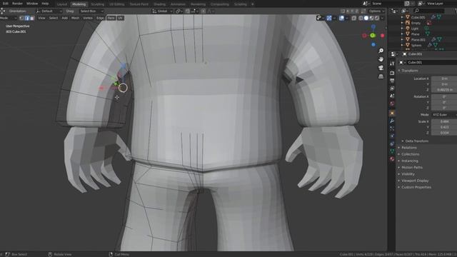Image resolution: width=457 pixels, height=257 pixels.
Task: Open the Select Box drag dropdown
Action: pos(91,11)
